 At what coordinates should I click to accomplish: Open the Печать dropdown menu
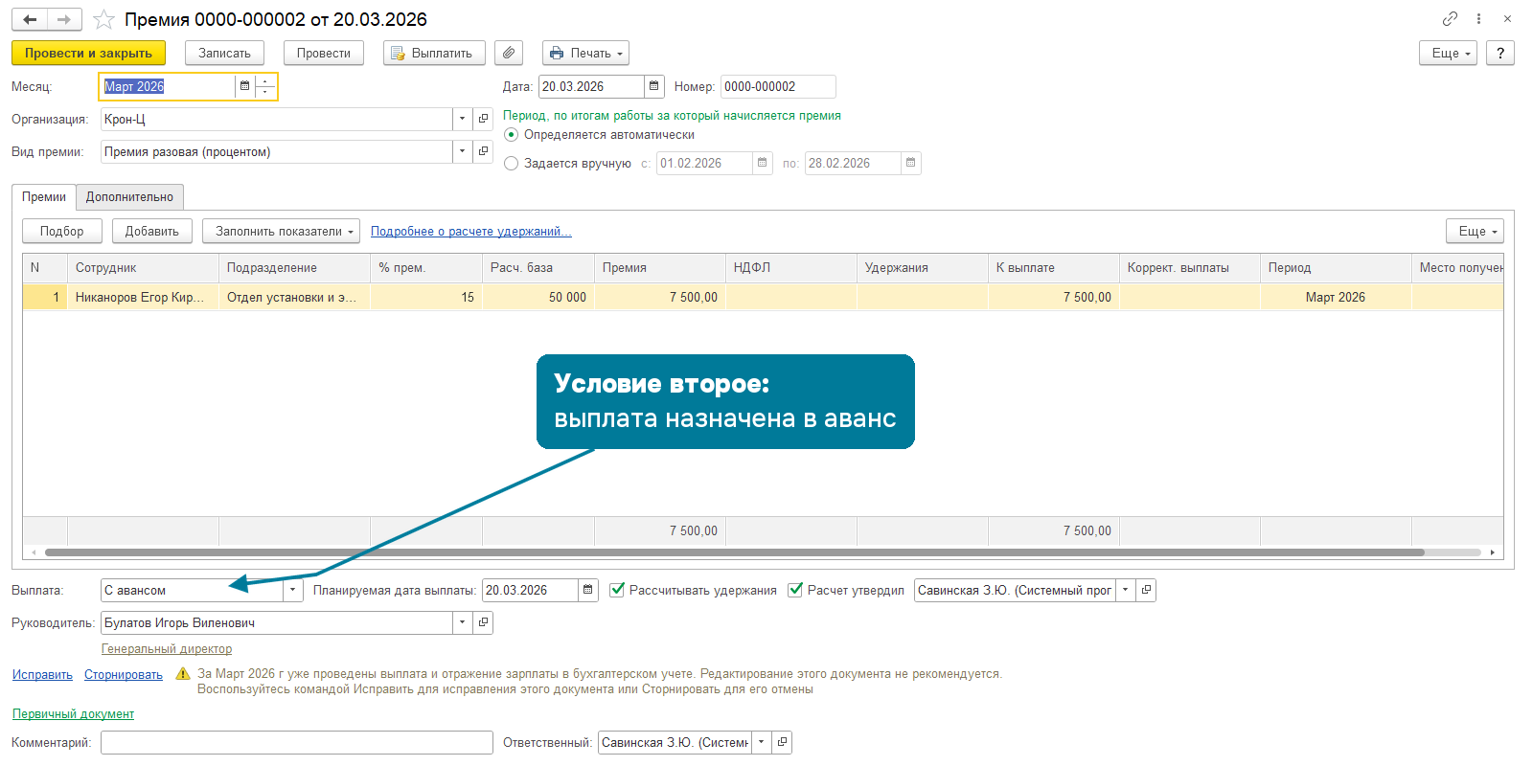pos(585,53)
